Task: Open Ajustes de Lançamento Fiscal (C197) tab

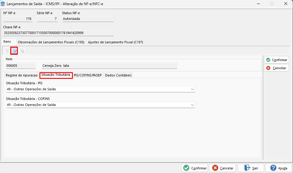Action: point(115,42)
